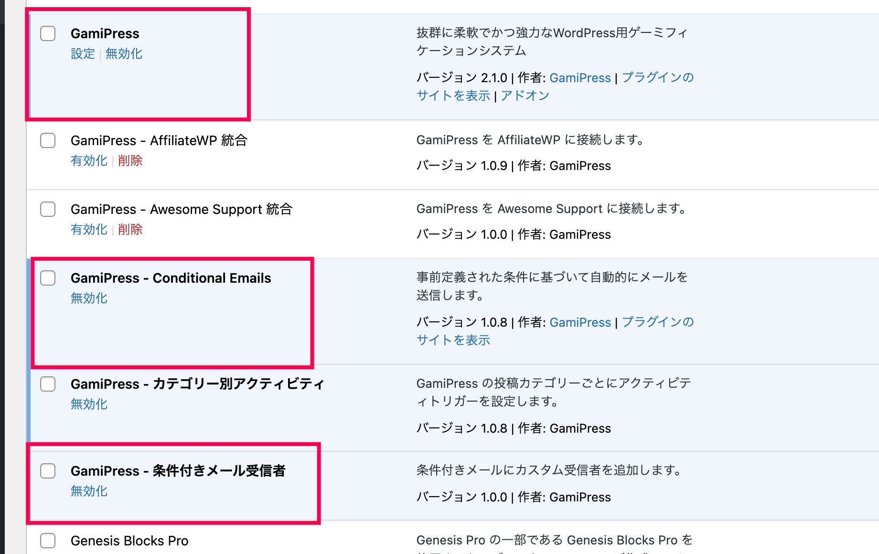Screen dimensions: 879x554
Task: Open GamiPress author link in Conditional Emails row
Action: pyautogui.click(x=580, y=322)
